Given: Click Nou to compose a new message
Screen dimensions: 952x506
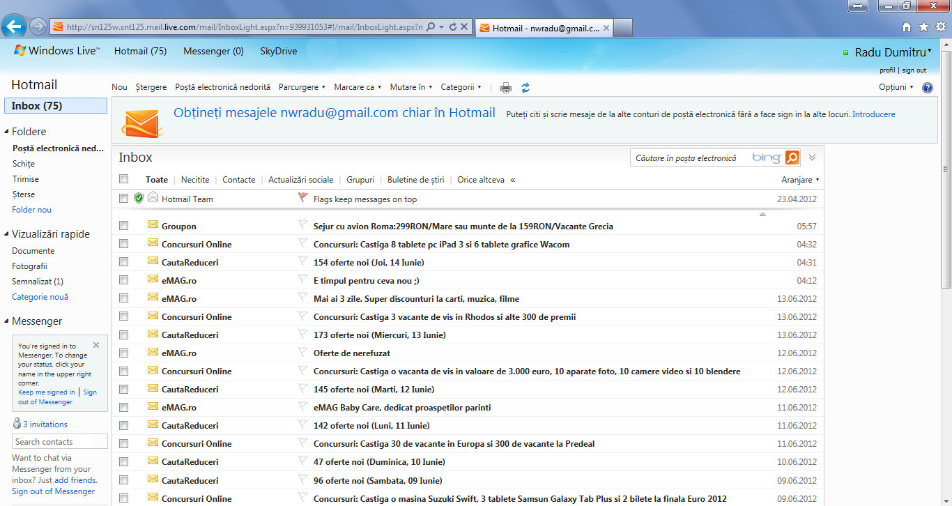Looking at the screenshot, I should point(119,87).
